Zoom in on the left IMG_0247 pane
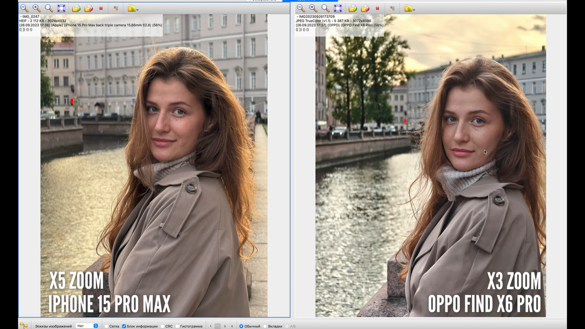 (37, 8)
